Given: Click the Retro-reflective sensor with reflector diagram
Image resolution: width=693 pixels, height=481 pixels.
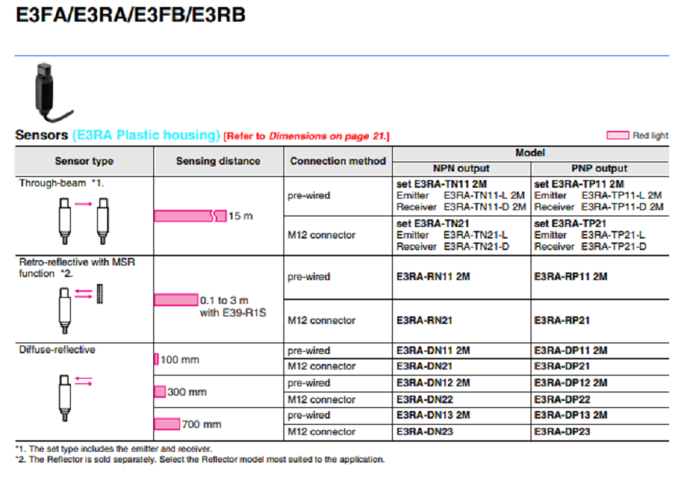Looking at the screenshot, I should 81,309.
